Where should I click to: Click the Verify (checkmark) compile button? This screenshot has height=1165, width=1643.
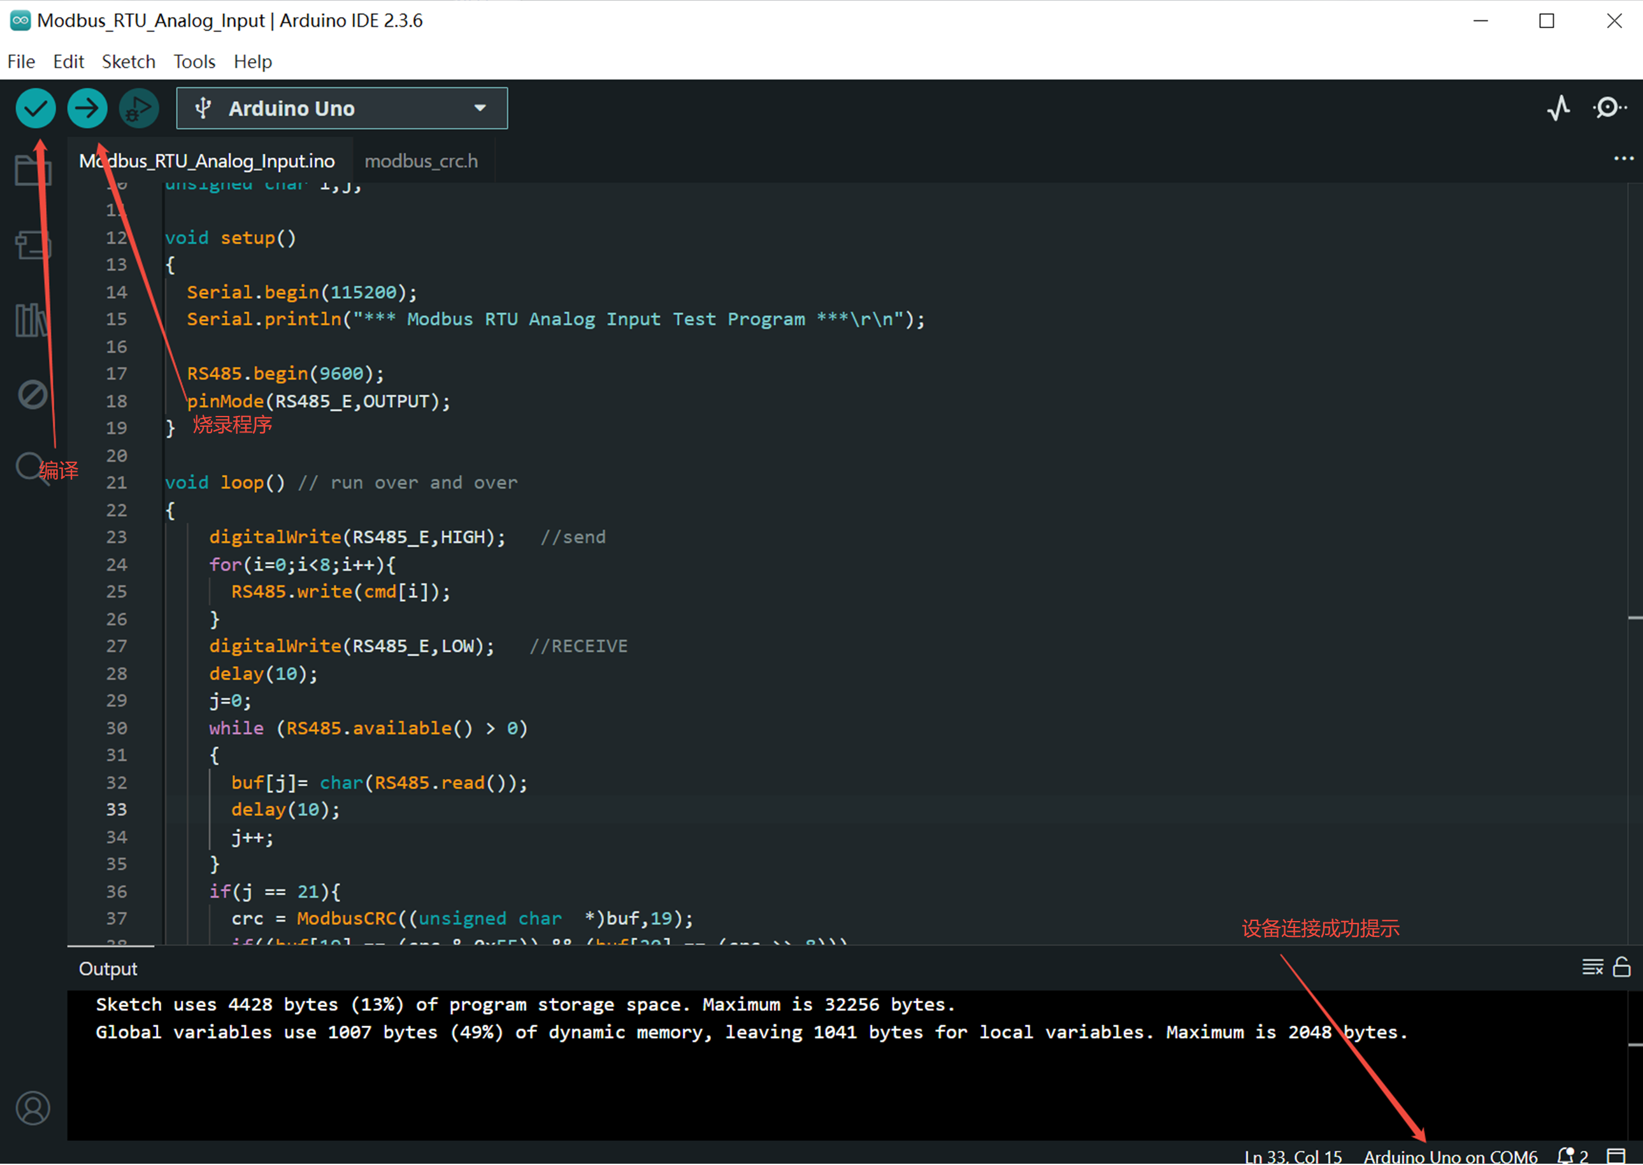point(35,108)
